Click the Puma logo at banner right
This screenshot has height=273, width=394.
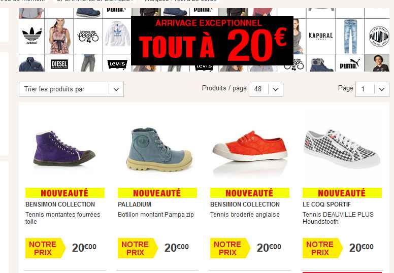point(350,64)
